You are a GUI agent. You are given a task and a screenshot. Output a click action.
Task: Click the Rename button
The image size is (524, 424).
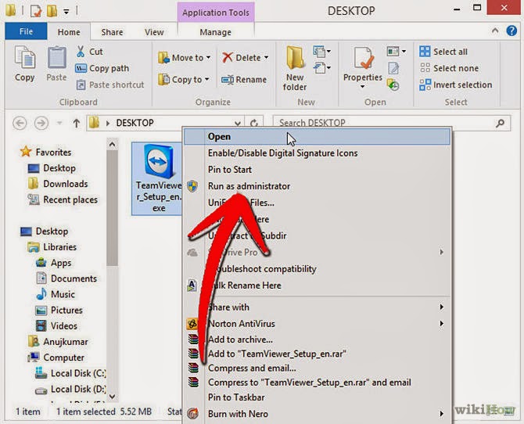[x=244, y=80]
